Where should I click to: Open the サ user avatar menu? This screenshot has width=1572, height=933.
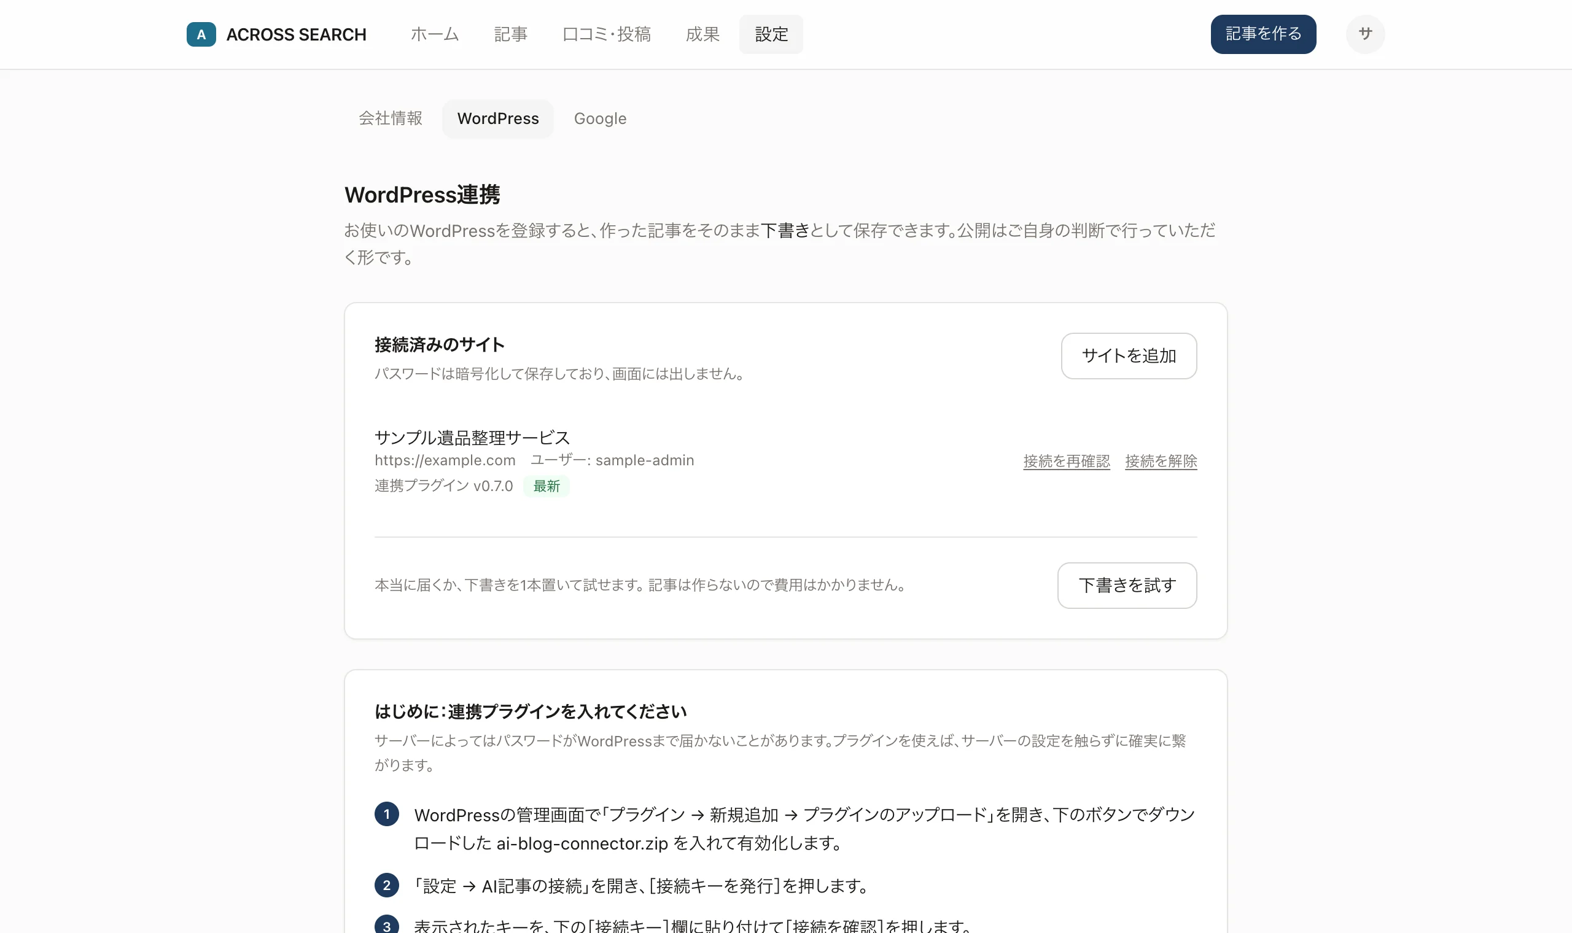point(1364,34)
